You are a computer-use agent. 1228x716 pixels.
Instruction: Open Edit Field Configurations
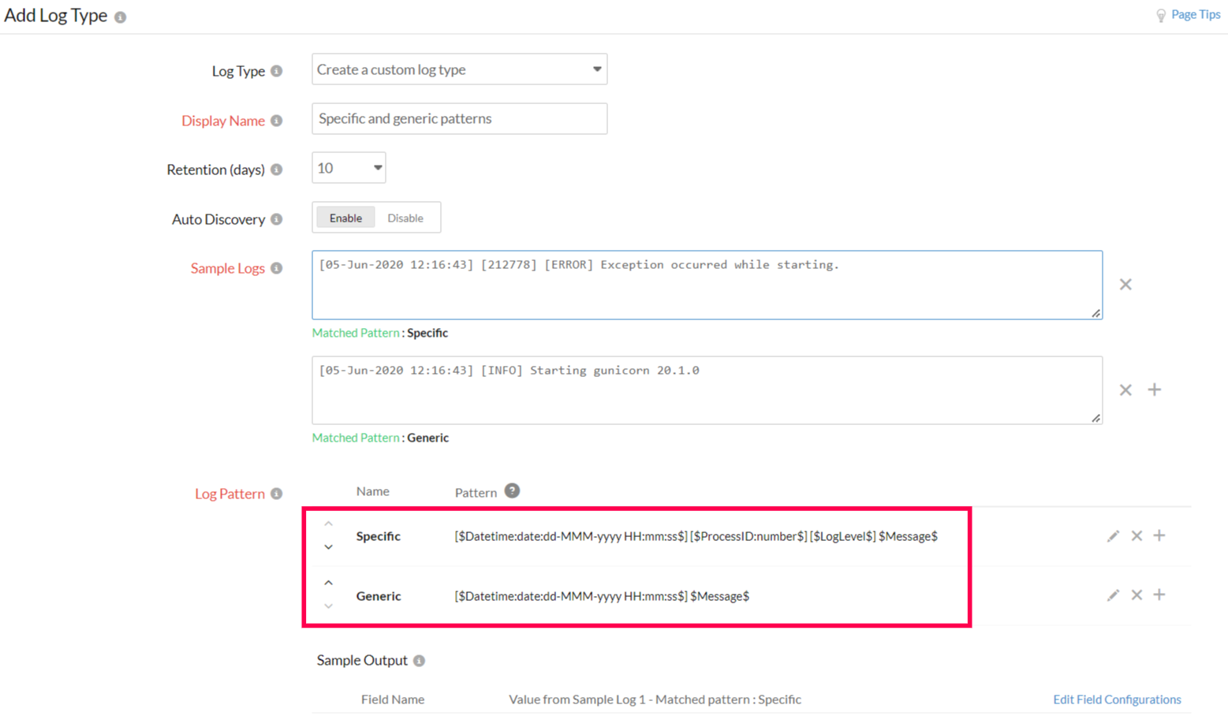[1117, 699]
